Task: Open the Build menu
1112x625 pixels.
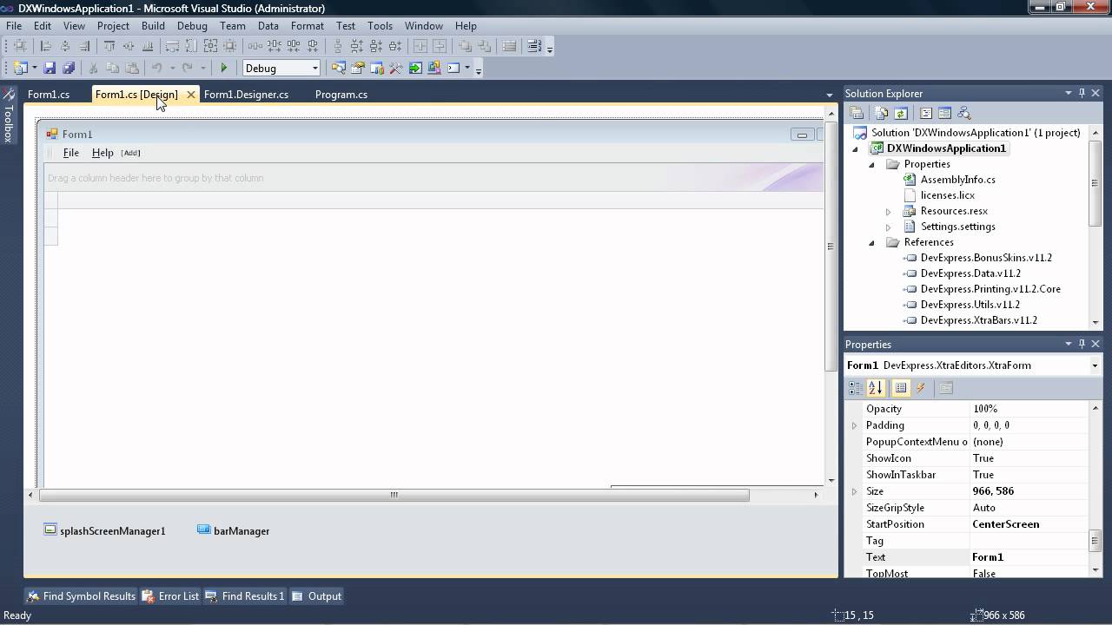Action: coord(153,26)
